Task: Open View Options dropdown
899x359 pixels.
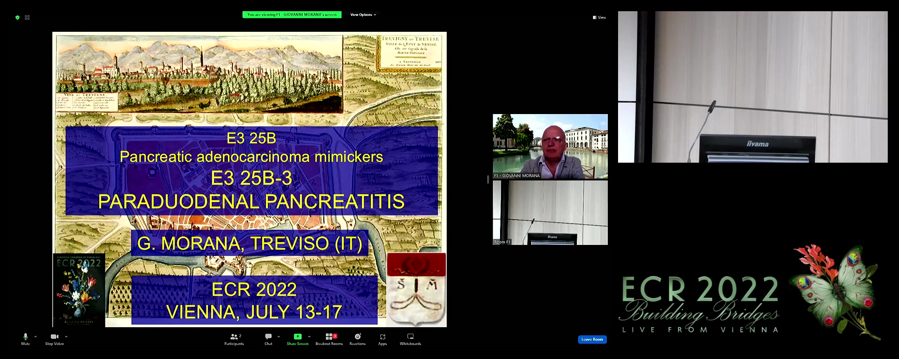Action: point(363,14)
